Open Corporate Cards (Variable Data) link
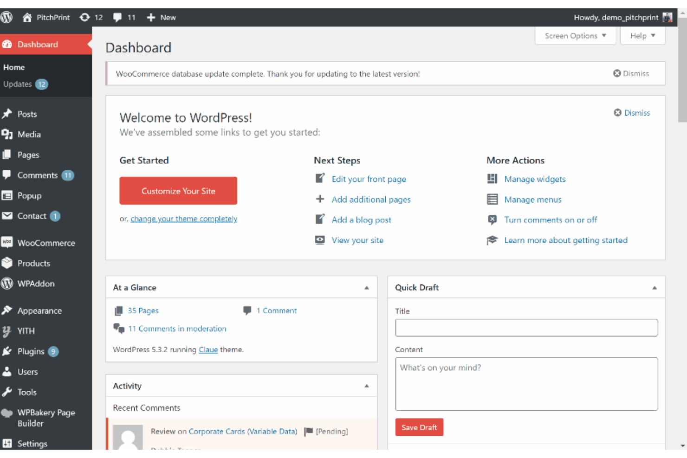The width and height of the screenshot is (687, 458). pos(243,431)
